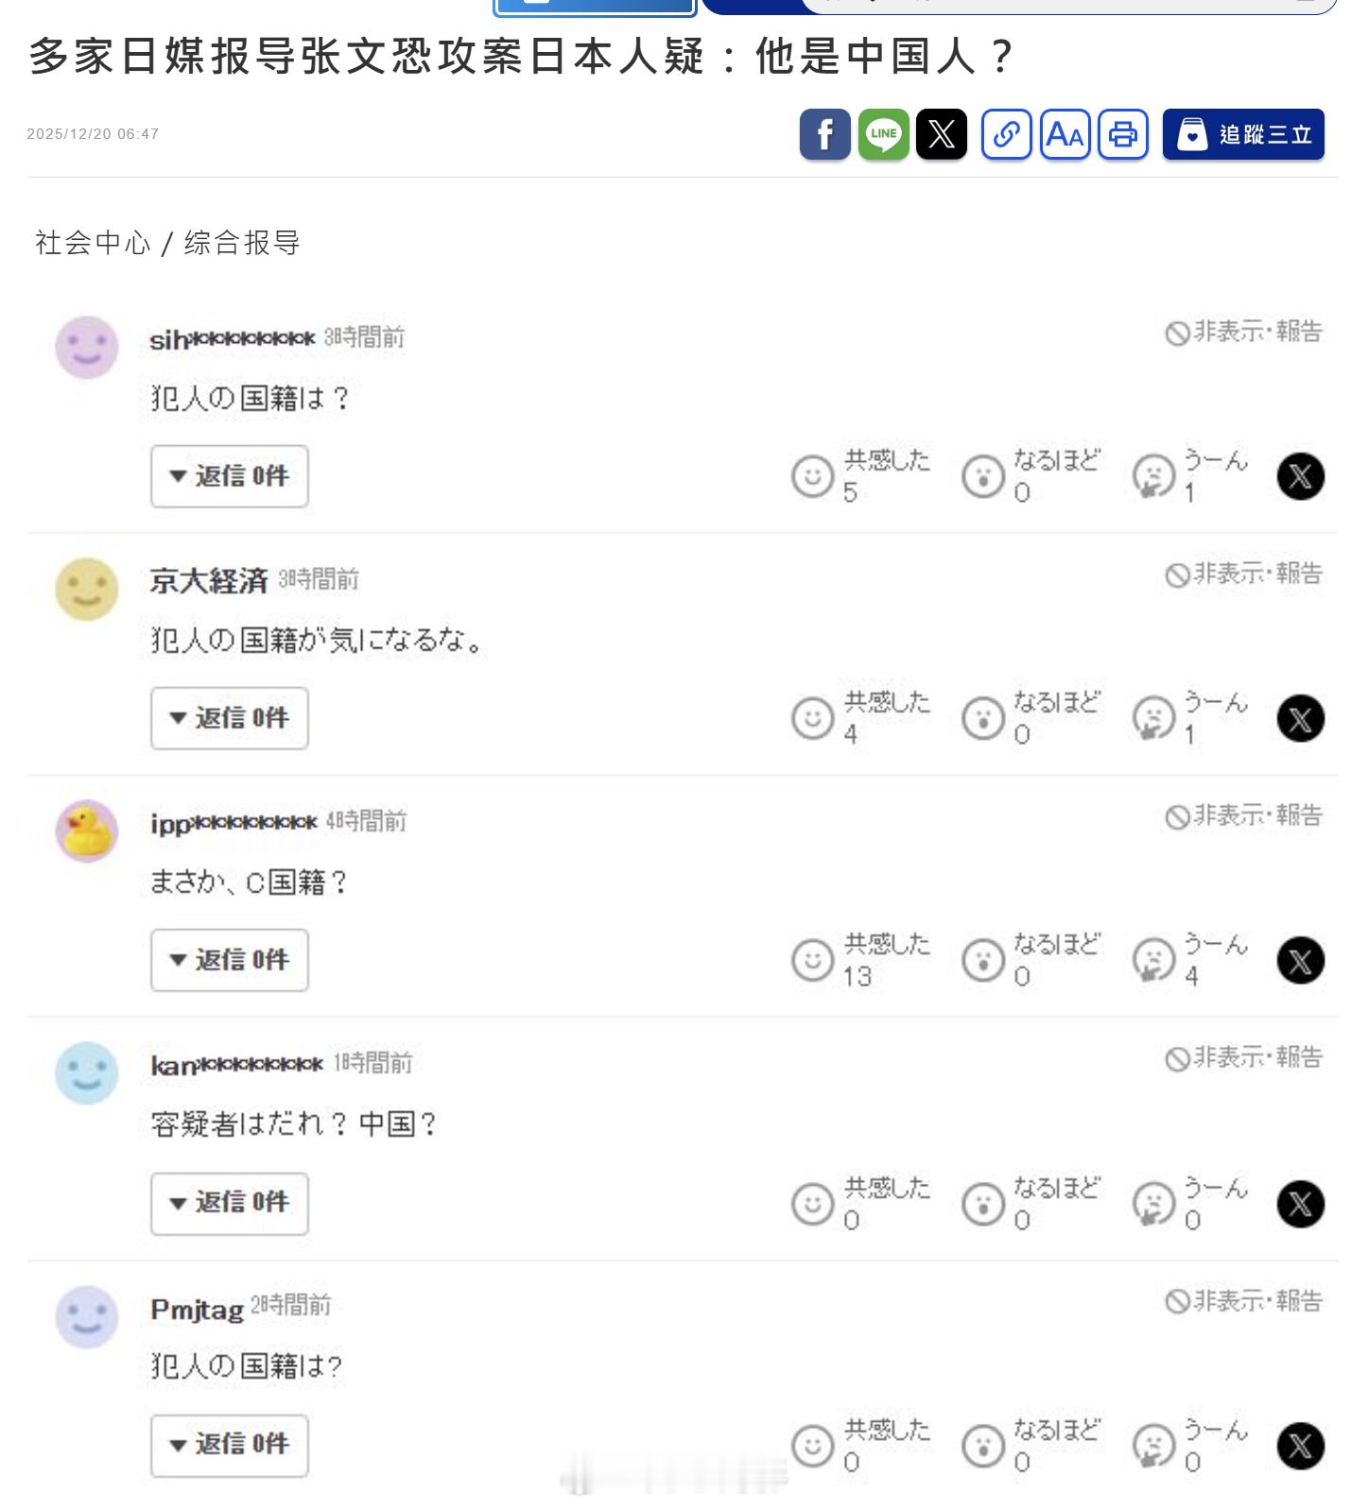This screenshot has width=1351, height=1508.
Task: Share article on Facebook
Action: coord(824,134)
